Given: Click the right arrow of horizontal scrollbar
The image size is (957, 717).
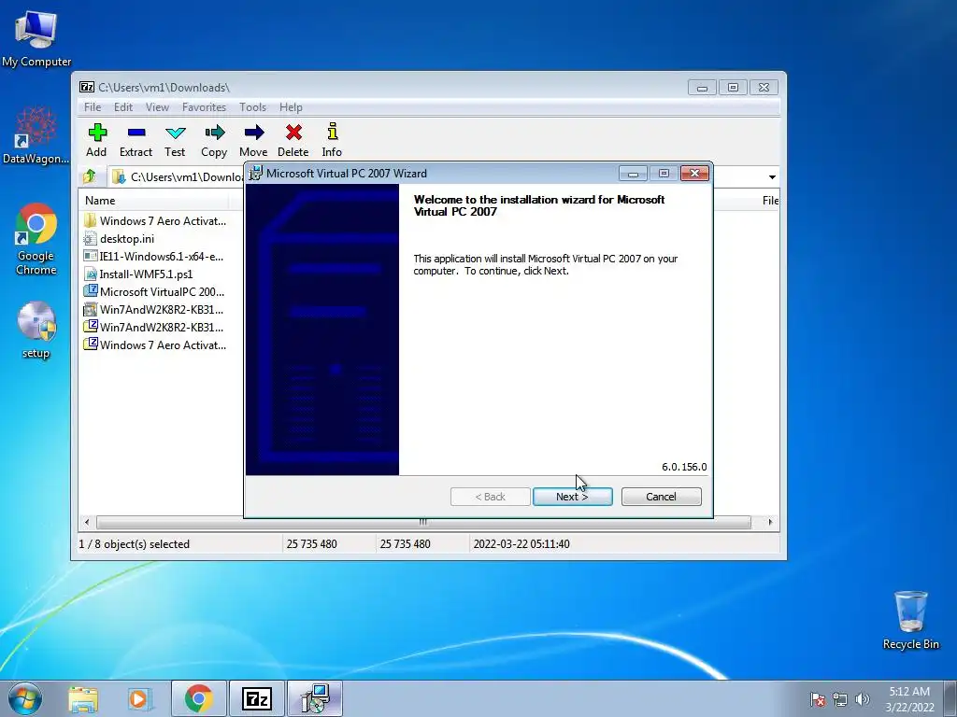Looking at the screenshot, I should pos(770,522).
